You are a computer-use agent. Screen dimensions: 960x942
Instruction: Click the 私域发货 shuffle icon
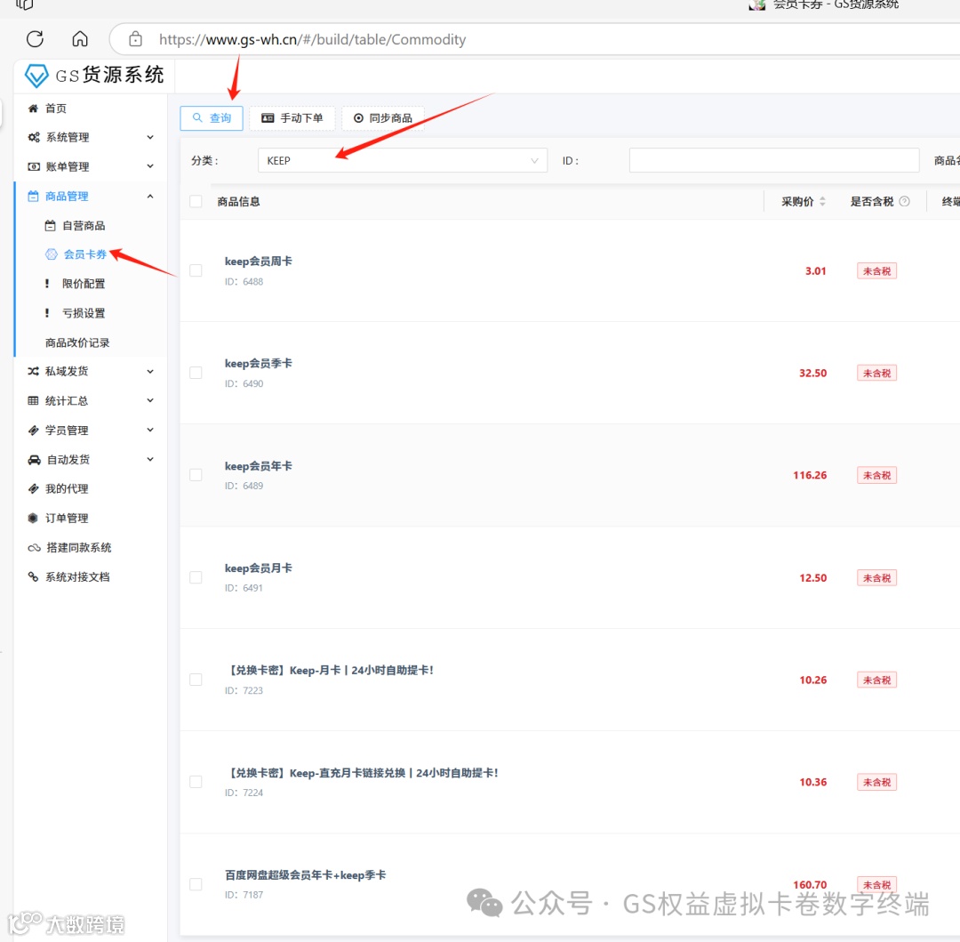33,371
